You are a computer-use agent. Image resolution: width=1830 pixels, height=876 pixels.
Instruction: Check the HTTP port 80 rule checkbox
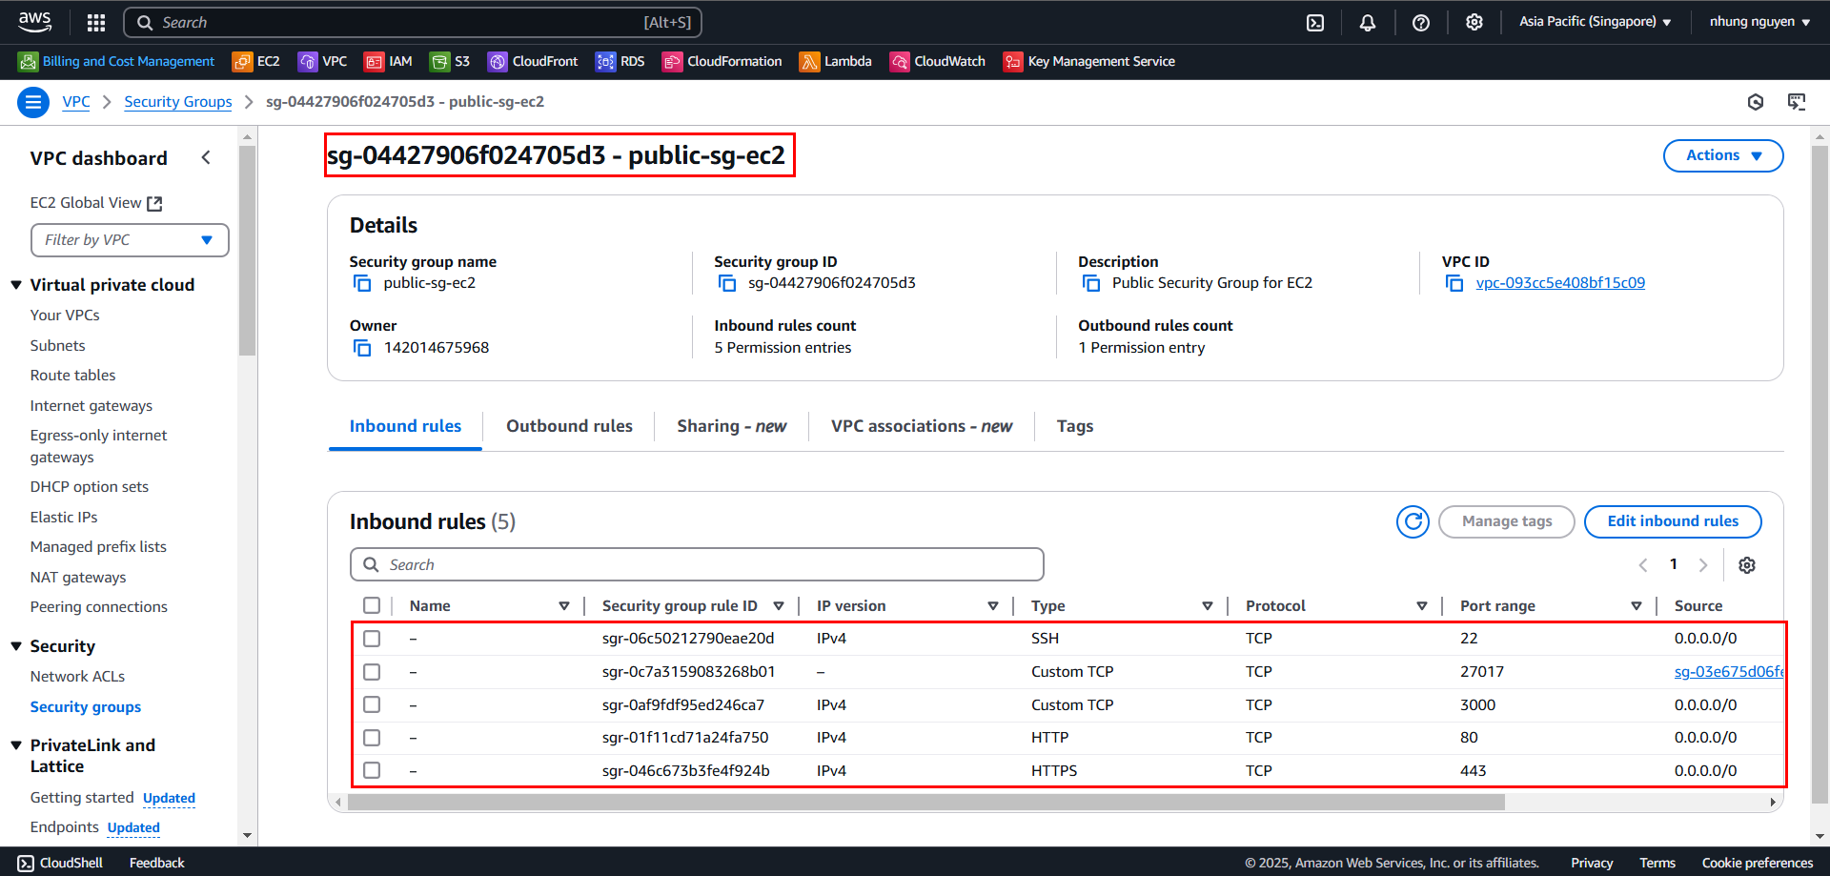coord(372,738)
